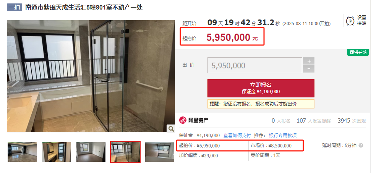This screenshot has height=173, width=371.
Task: Click the 一拍 auction round badge
Action: pos(15,7)
